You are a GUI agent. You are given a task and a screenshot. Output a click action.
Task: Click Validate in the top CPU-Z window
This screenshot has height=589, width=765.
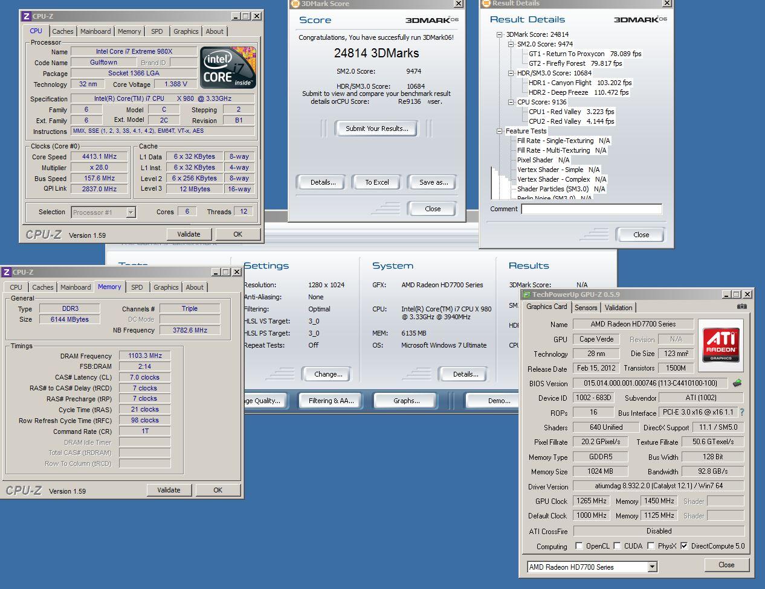[x=189, y=234]
